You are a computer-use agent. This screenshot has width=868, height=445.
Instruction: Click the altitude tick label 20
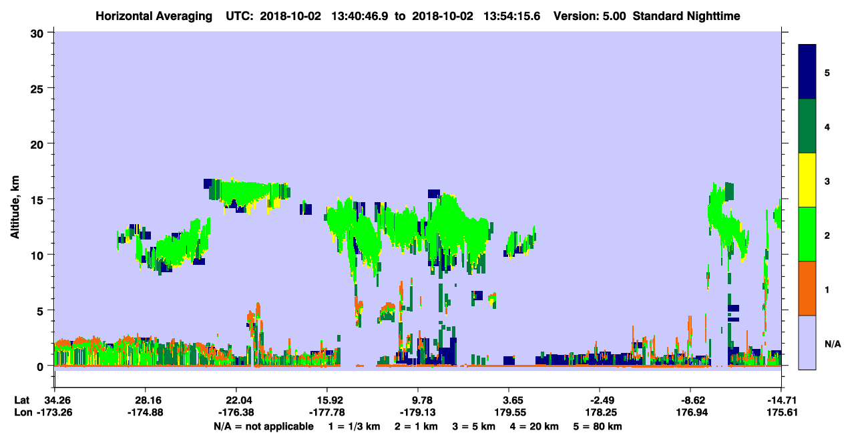39,143
